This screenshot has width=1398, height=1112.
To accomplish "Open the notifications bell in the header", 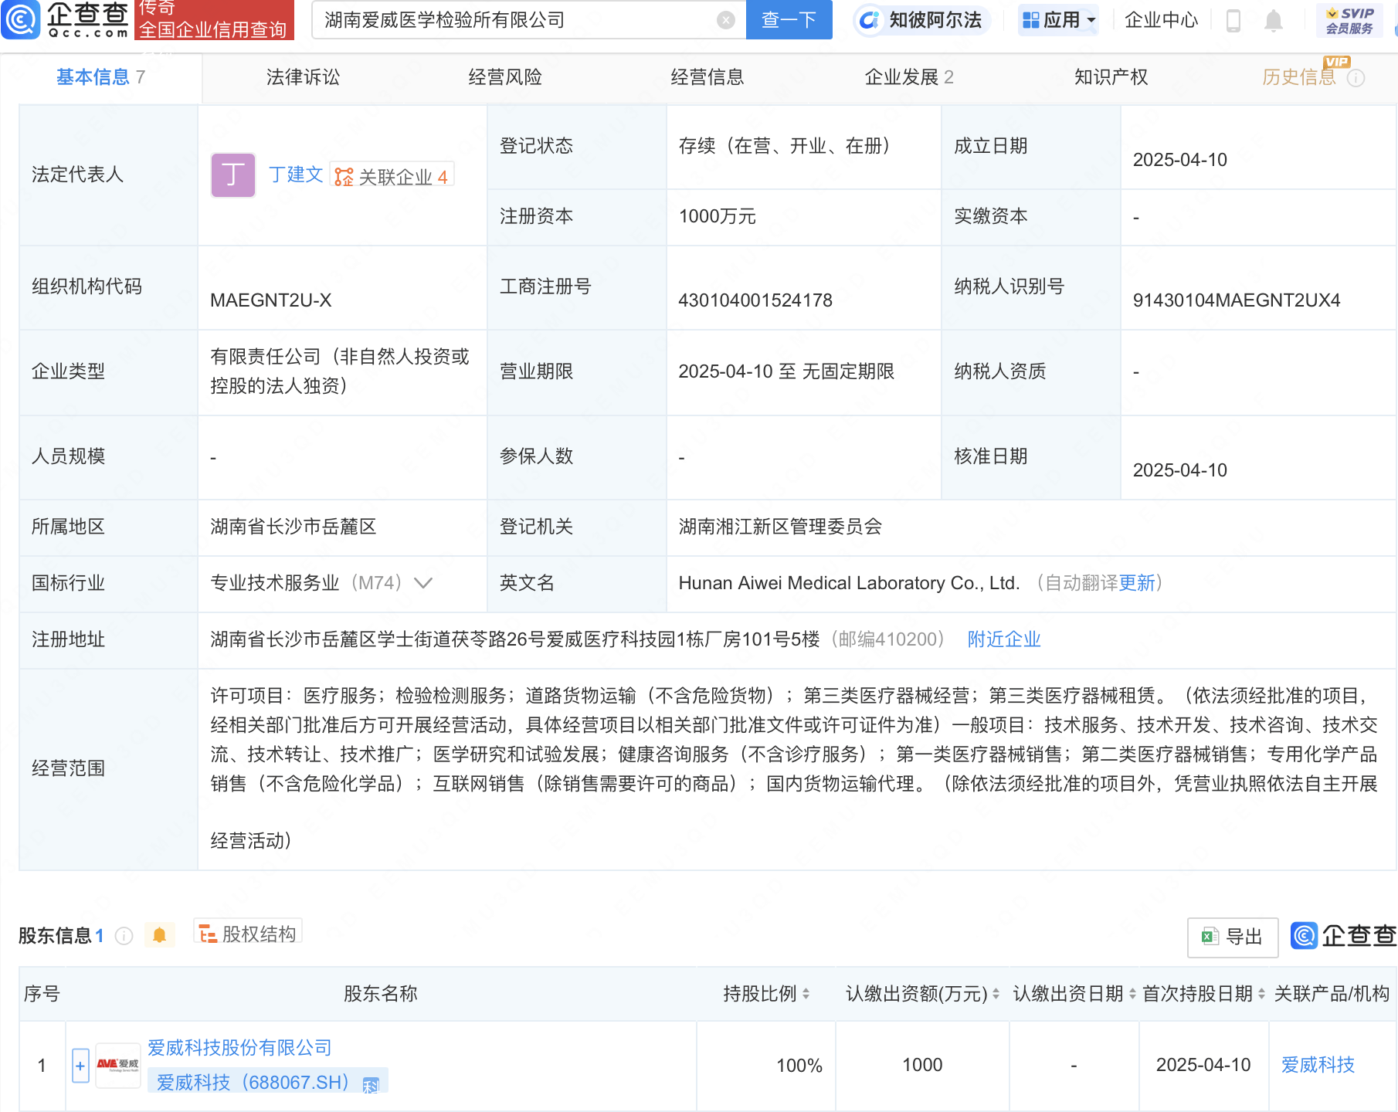I will (x=1274, y=20).
